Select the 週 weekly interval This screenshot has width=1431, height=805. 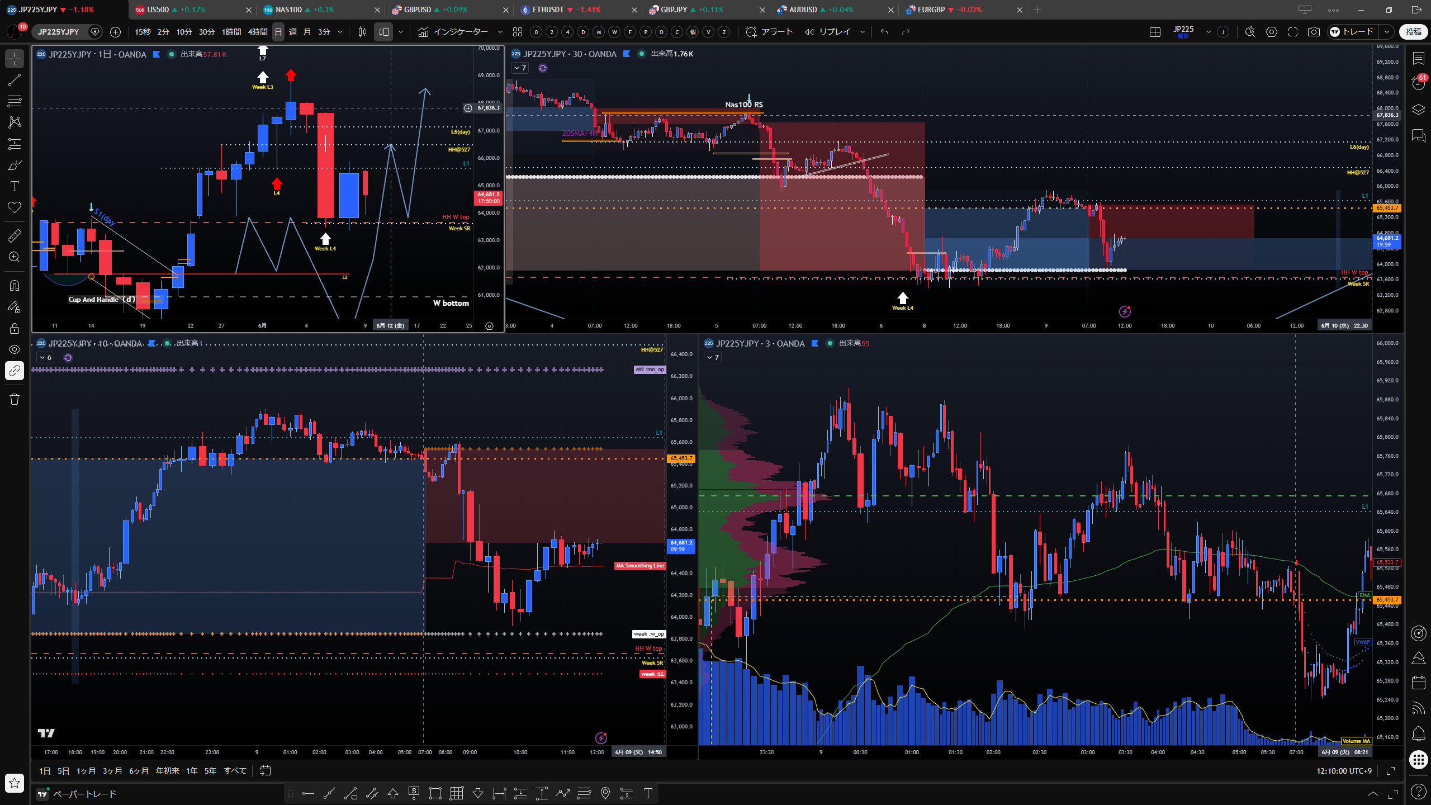click(293, 32)
